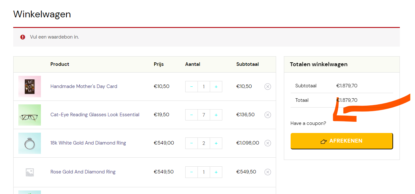The width and height of the screenshot is (415, 194).
Task: Open Cat-Eye Reading Glasses Look Essential link
Action: [95, 115]
